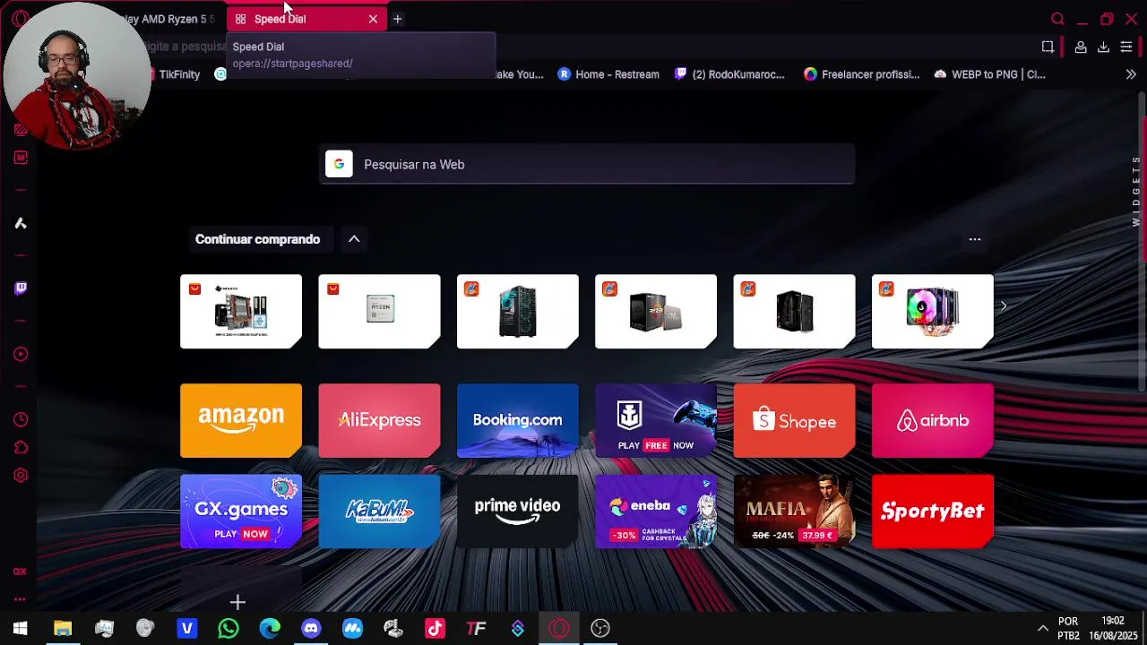Open the airbnb speed dial tile
This screenshot has width=1147, height=645.
click(933, 420)
